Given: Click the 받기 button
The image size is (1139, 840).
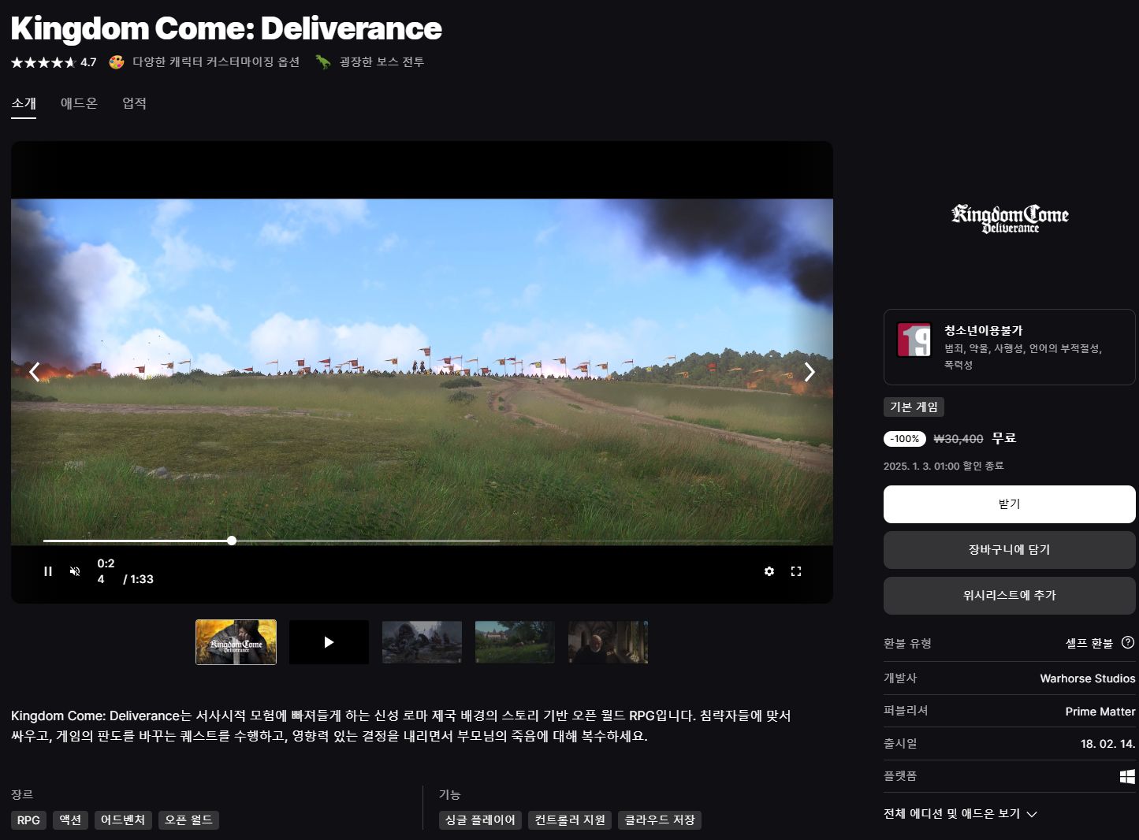Looking at the screenshot, I should coord(1009,504).
